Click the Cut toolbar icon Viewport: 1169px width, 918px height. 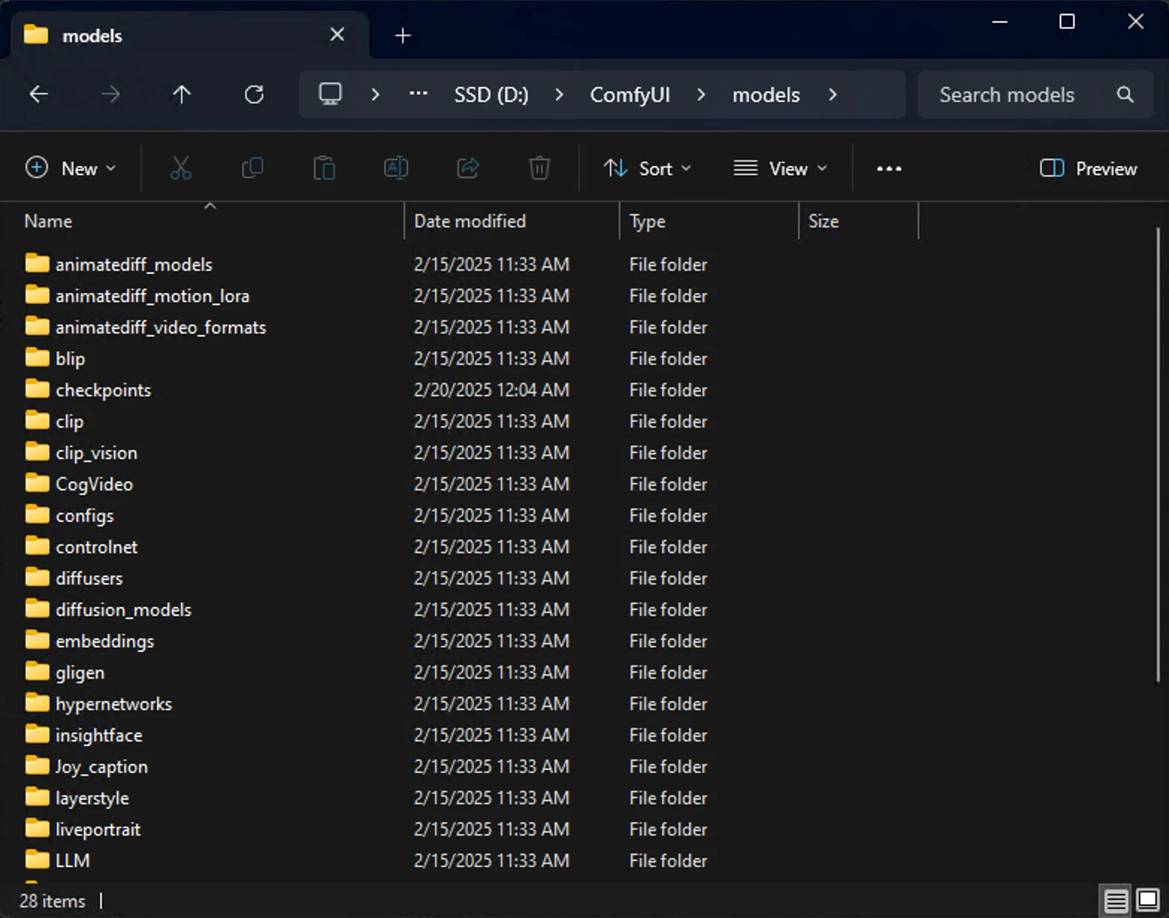pos(181,168)
